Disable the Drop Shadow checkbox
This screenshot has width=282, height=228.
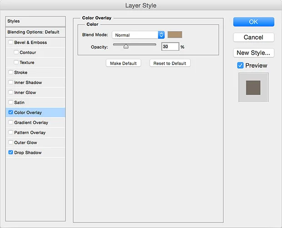click(x=10, y=152)
